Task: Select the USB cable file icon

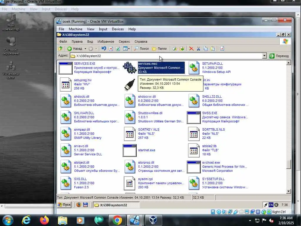Action: click(x=130, y=84)
